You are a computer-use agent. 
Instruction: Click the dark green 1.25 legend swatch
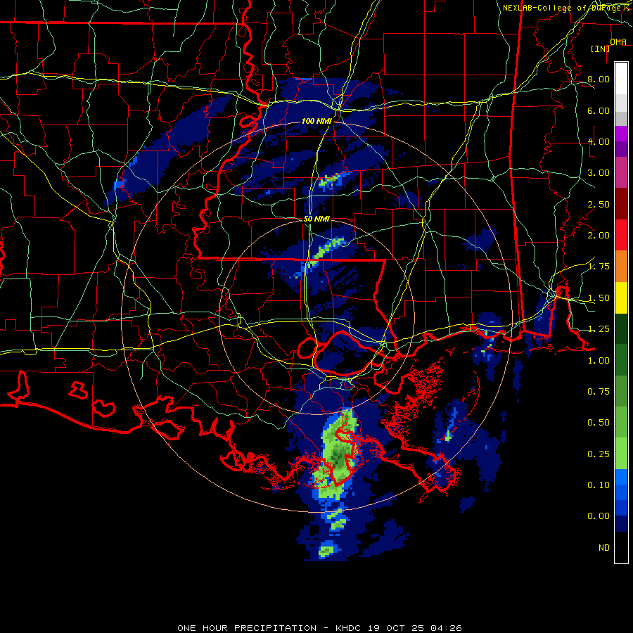(x=621, y=328)
